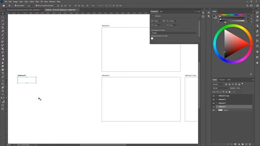The image size is (260, 146).
Task: Click the brightness slider in Color panel
Action: click(232, 21)
